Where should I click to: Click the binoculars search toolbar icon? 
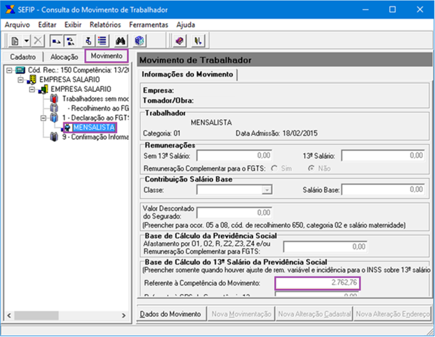click(x=121, y=41)
